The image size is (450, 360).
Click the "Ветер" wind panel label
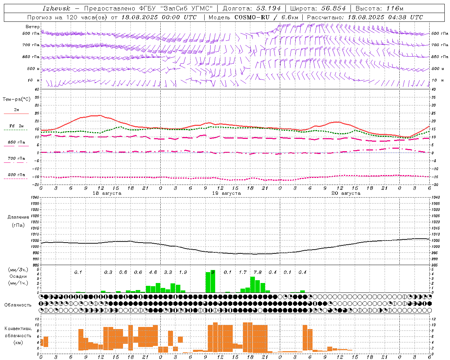click(32, 27)
